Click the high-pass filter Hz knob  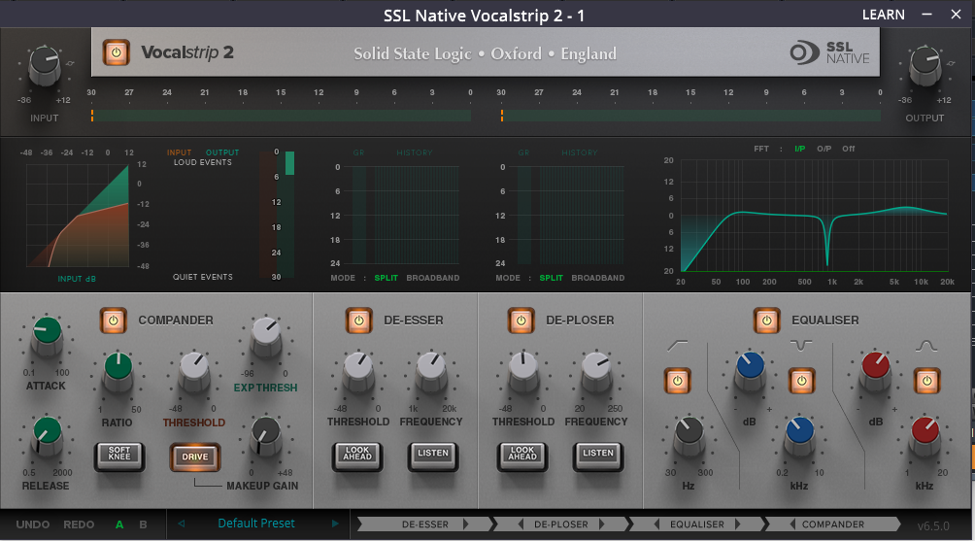point(689,435)
